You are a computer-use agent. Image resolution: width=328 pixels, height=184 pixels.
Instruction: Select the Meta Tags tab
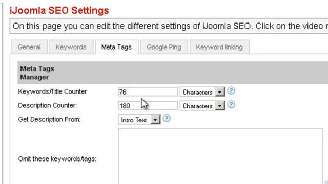point(116,47)
